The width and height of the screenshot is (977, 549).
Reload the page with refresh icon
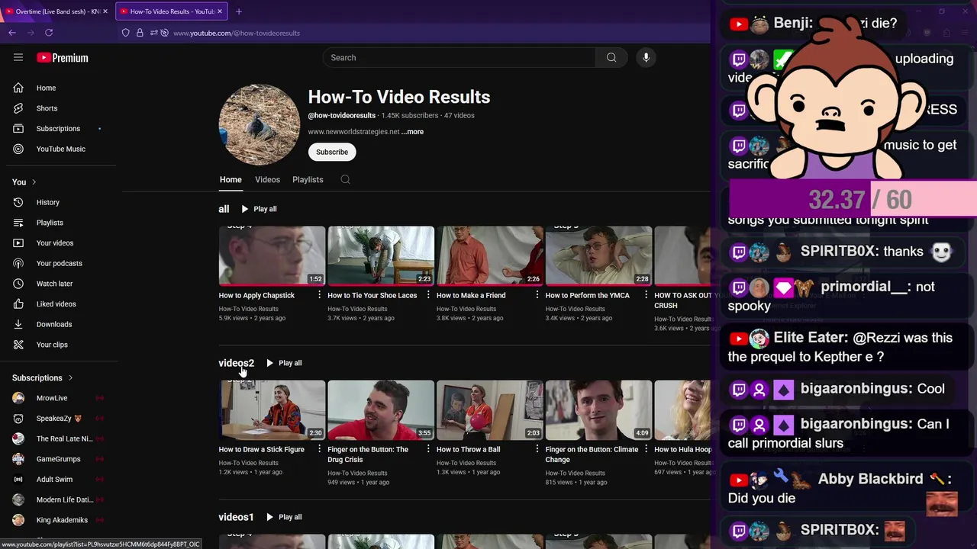click(49, 33)
